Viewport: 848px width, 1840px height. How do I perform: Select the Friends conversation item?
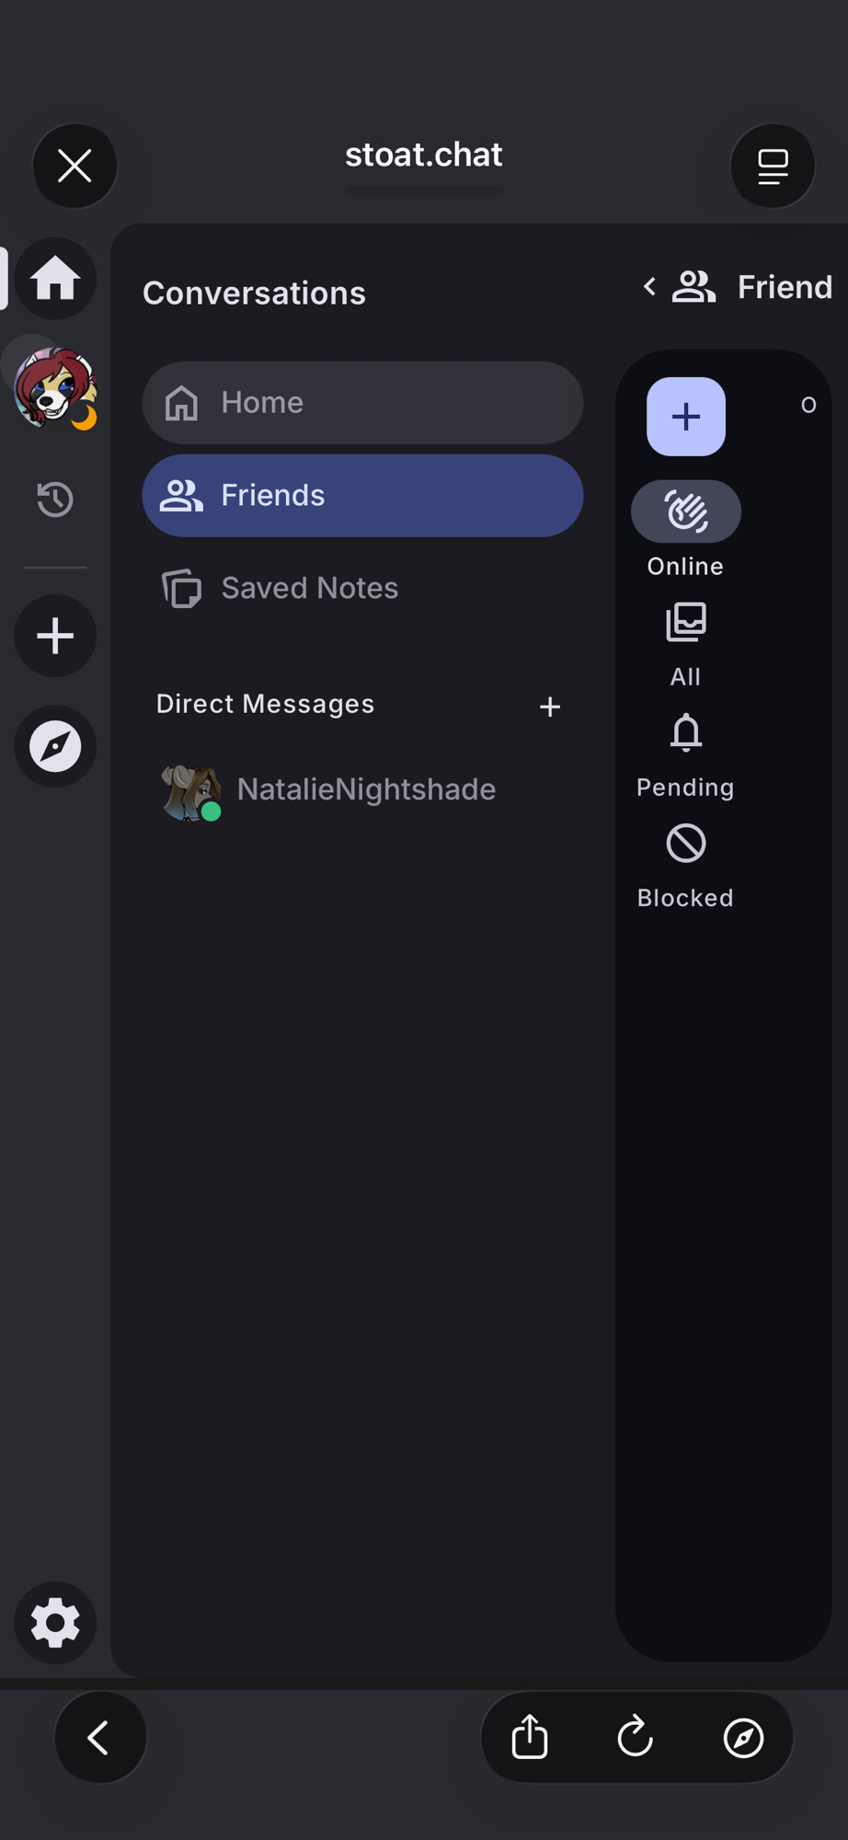362,496
